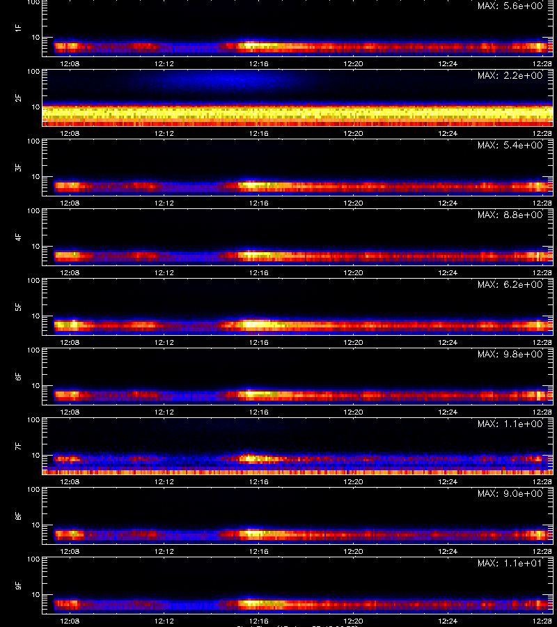Click the "100" y-axis value of panel 2F
The width and height of the screenshot is (557, 627).
pos(33,72)
